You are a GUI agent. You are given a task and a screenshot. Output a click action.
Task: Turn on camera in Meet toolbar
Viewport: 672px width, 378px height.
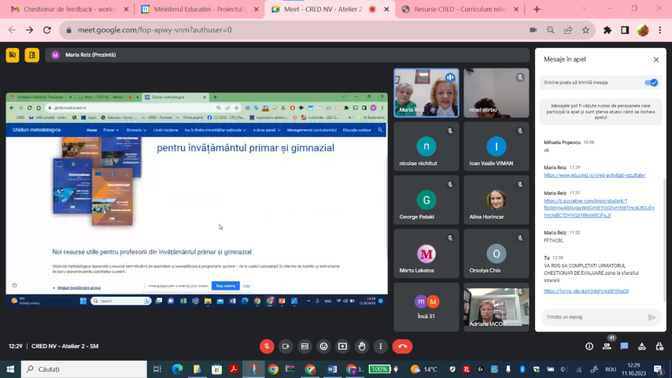pyautogui.click(x=286, y=346)
